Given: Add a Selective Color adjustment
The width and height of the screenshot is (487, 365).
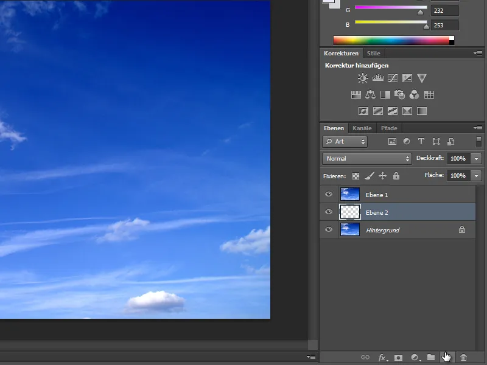Looking at the screenshot, I should tap(407, 111).
